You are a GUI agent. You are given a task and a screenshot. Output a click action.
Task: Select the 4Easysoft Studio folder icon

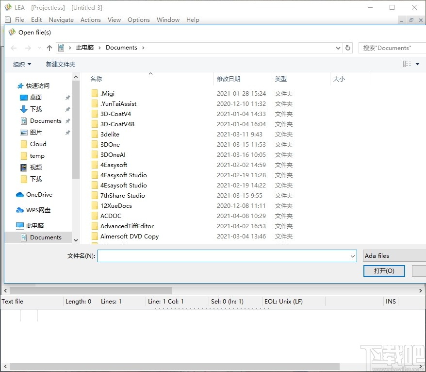pyautogui.click(x=95, y=175)
